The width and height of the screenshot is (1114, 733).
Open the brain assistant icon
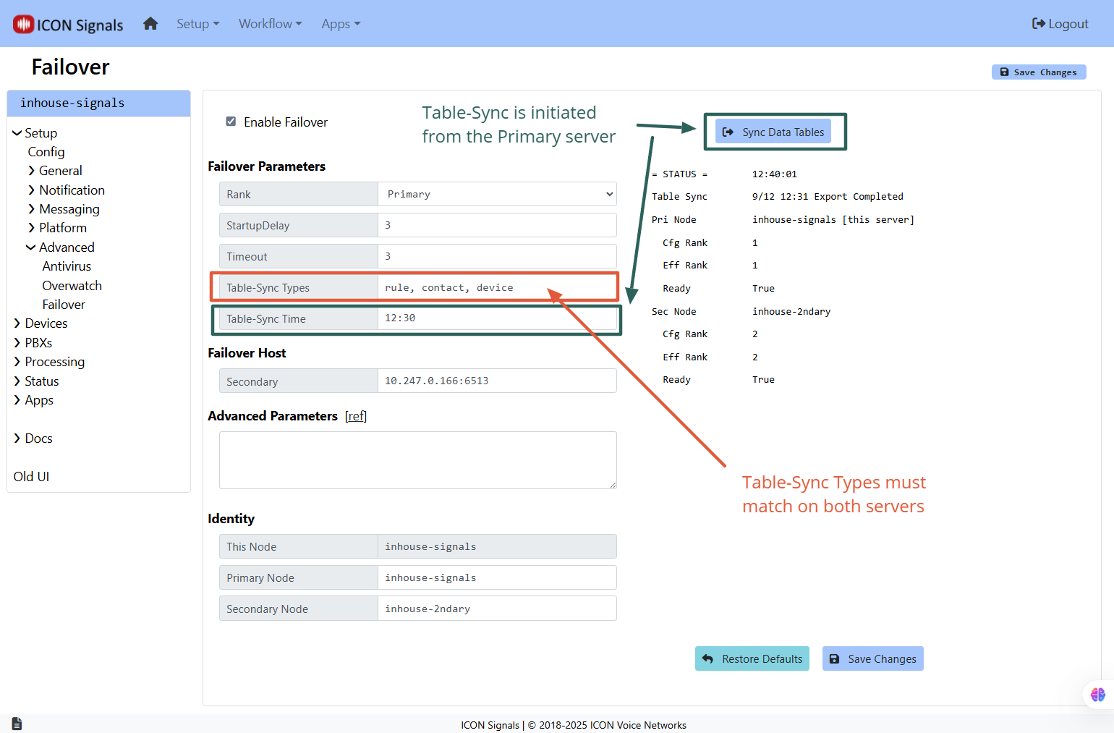point(1097,695)
